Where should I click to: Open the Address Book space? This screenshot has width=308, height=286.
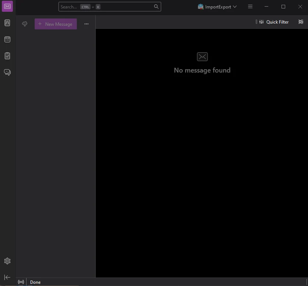pyautogui.click(x=7, y=23)
